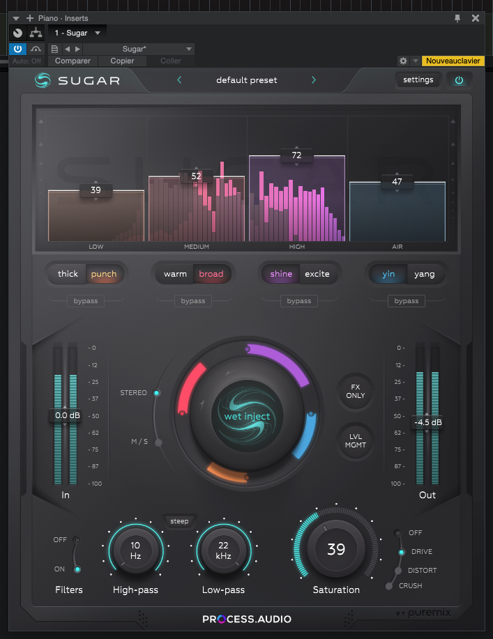Select excite mode for the high band
This screenshot has width=493, height=639.
[x=317, y=274]
